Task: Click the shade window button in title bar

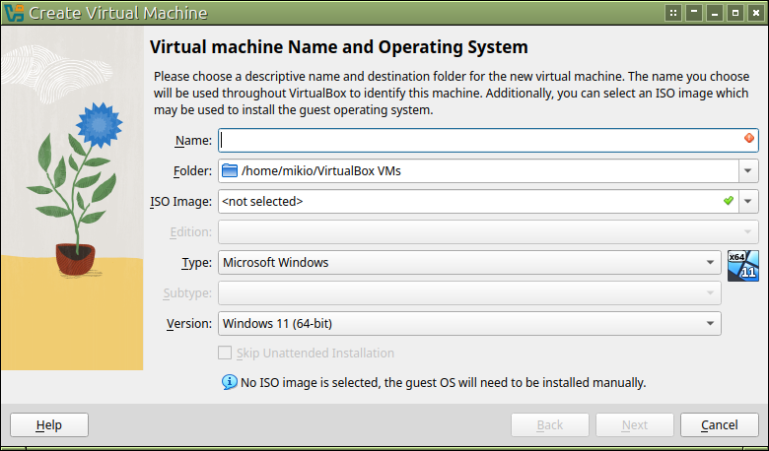Action: [694, 13]
